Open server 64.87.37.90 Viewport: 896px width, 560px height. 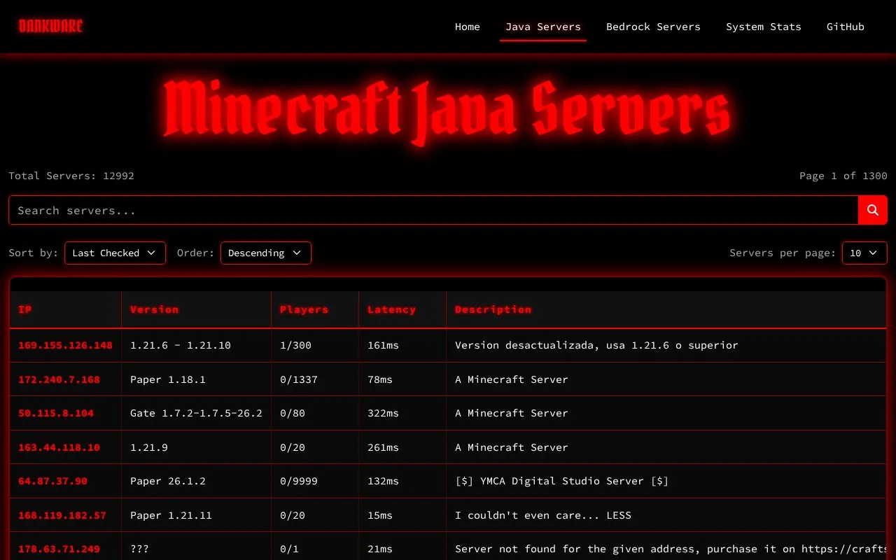[x=52, y=481]
